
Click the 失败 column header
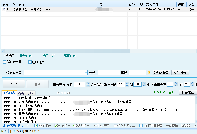[x=181, y=4]
